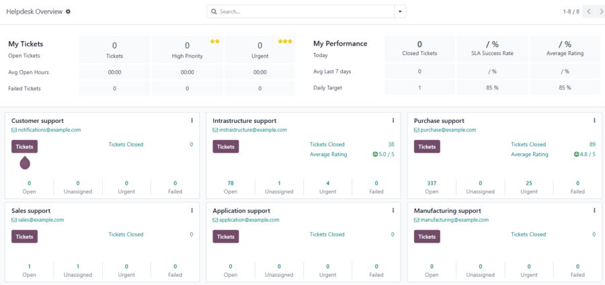Click the Helpdesk Overview gear settings icon
This screenshot has height=285, width=605.
tap(68, 11)
